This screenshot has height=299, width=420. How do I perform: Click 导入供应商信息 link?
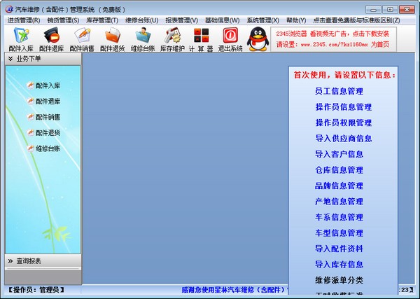point(344,139)
